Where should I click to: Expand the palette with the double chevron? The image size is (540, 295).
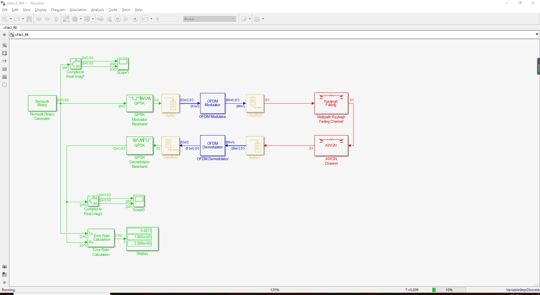4,282
